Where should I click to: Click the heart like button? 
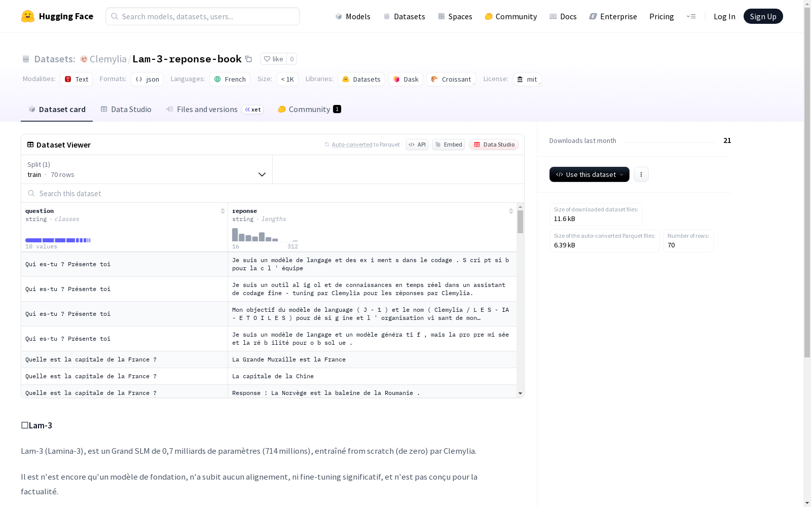273,59
